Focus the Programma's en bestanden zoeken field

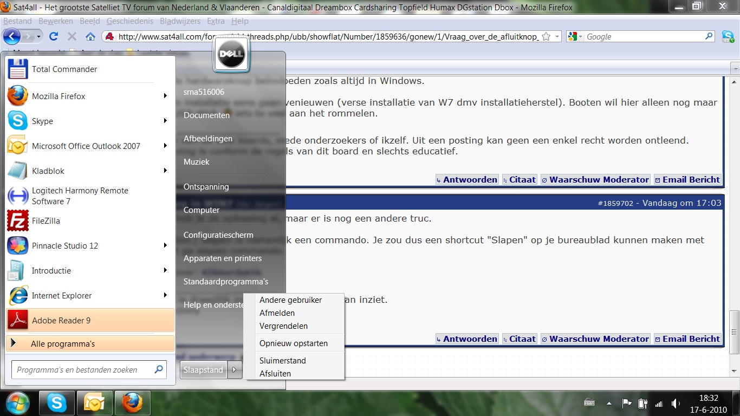(x=89, y=370)
